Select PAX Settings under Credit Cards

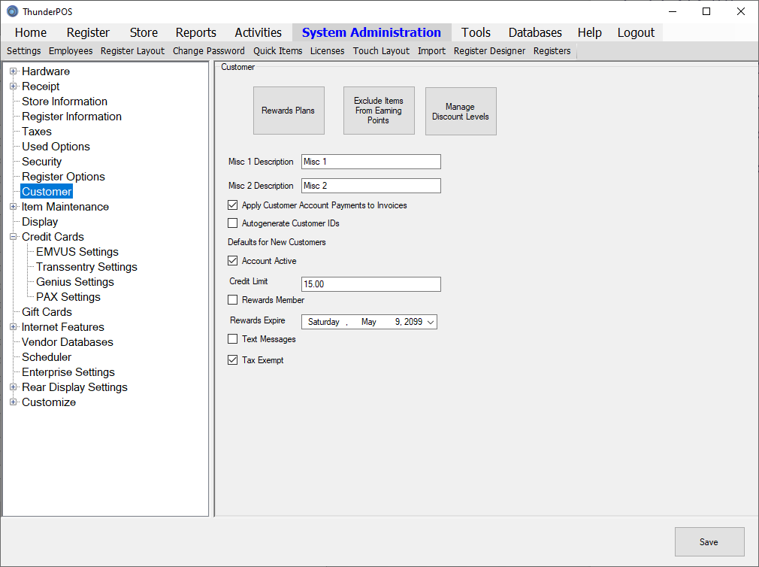click(68, 297)
